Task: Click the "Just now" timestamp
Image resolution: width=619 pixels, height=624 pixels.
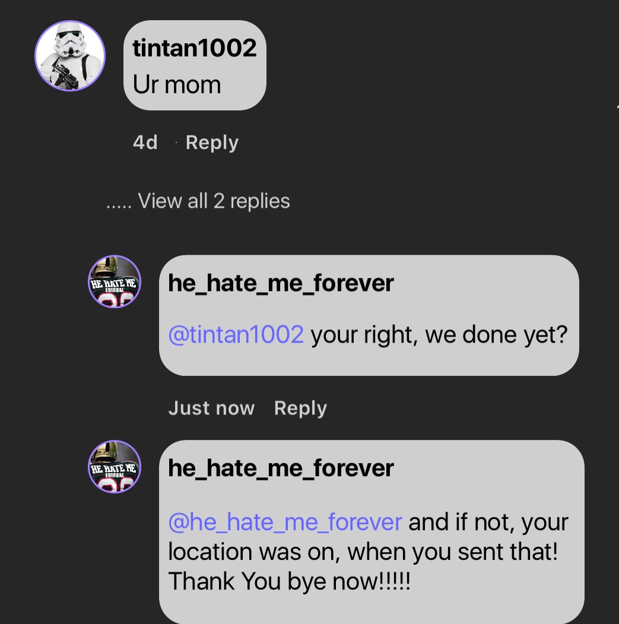Action: pos(211,408)
